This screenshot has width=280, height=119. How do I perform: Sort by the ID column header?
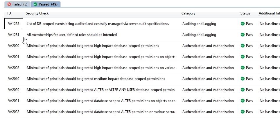pyautogui.click(x=9, y=13)
